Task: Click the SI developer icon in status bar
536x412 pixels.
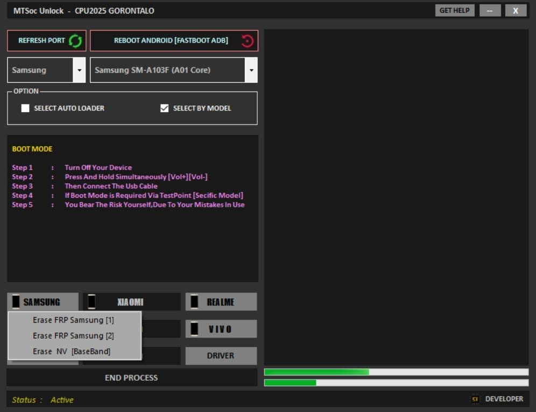Action: (475, 399)
